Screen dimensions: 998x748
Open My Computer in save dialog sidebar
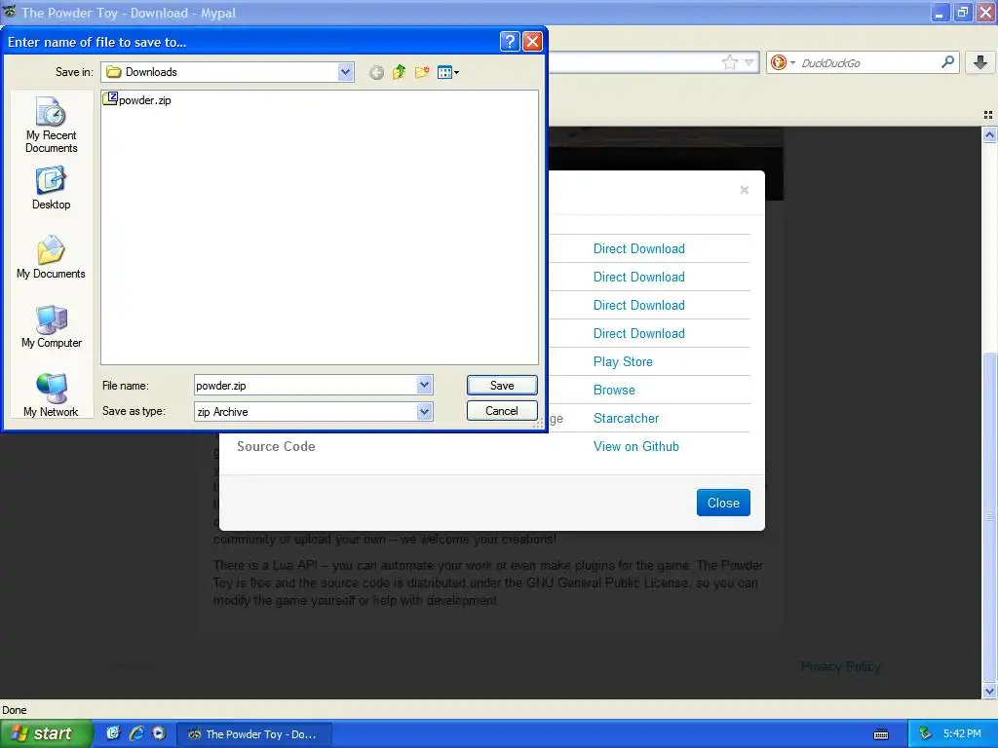51,326
